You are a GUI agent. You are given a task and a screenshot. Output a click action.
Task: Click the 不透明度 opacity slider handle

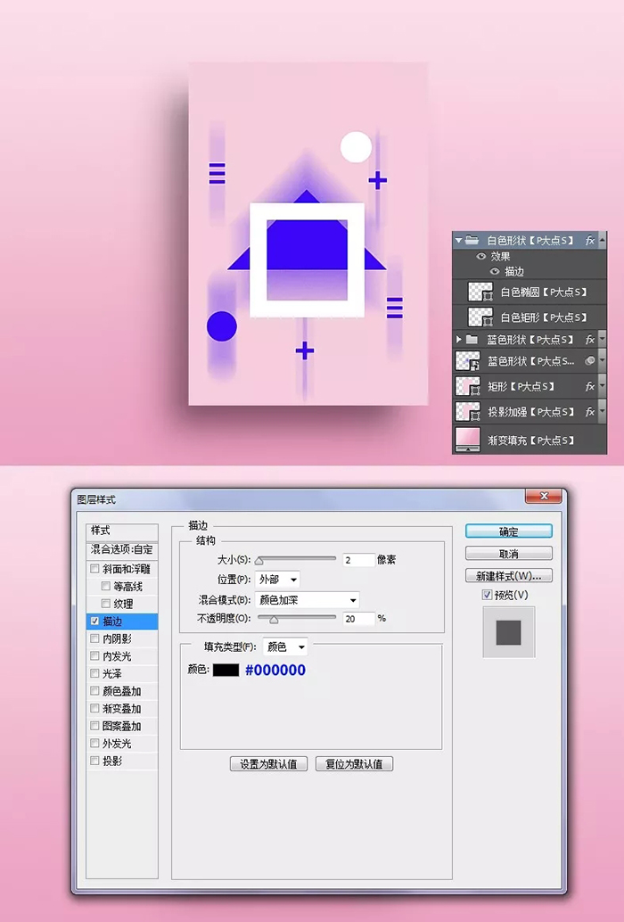point(274,620)
